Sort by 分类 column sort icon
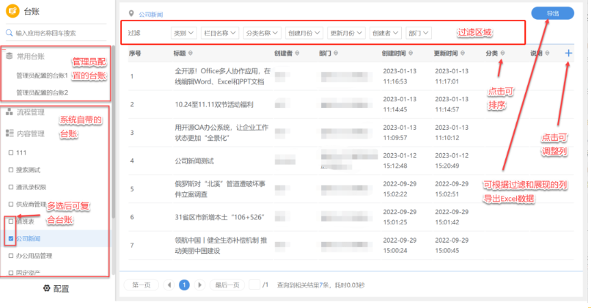 point(502,53)
